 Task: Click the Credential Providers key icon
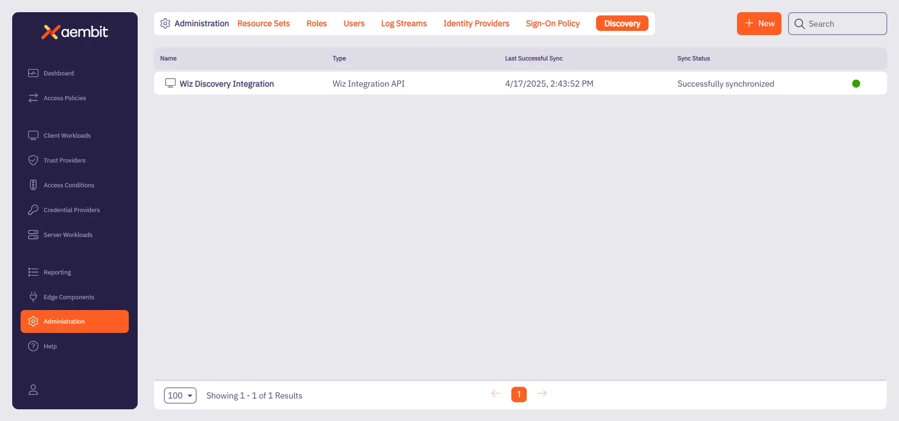(x=33, y=210)
